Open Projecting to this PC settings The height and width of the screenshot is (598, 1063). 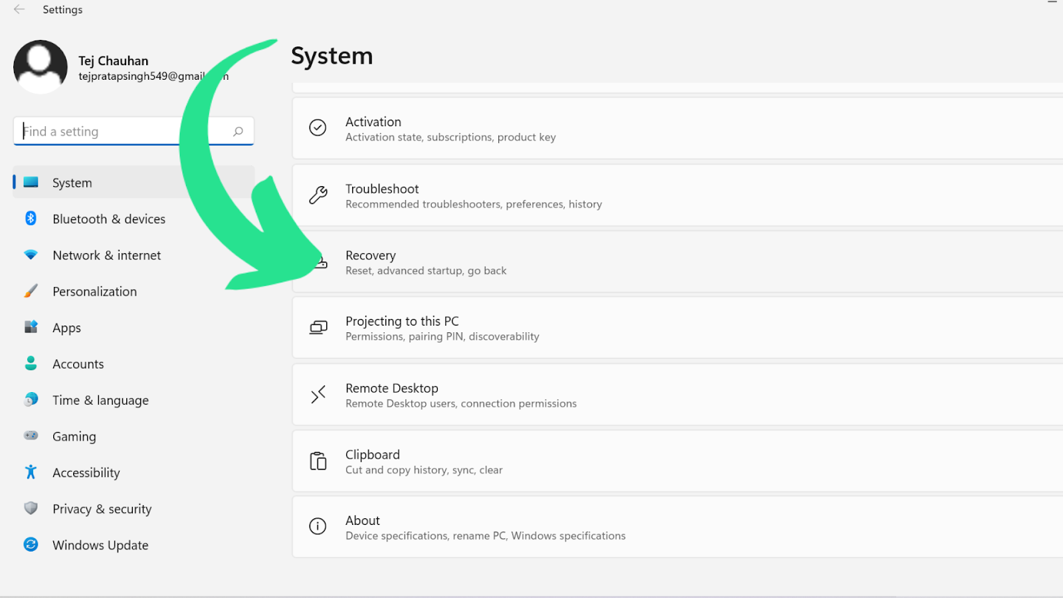tap(678, 328)
